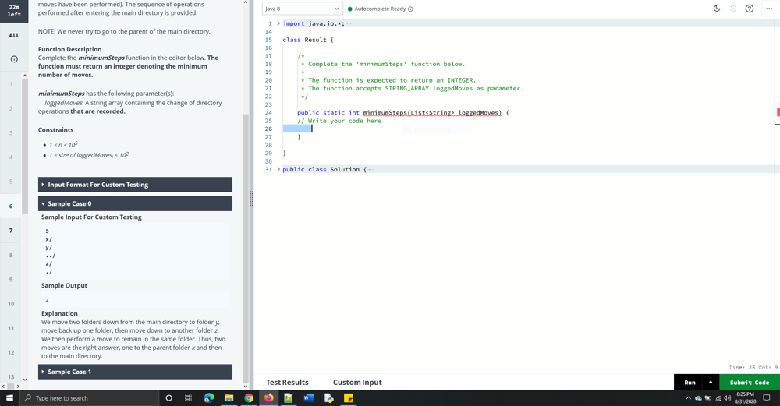Click the question list scroll-up arrow
Screen dimensions: 780x406
point(25,76)
